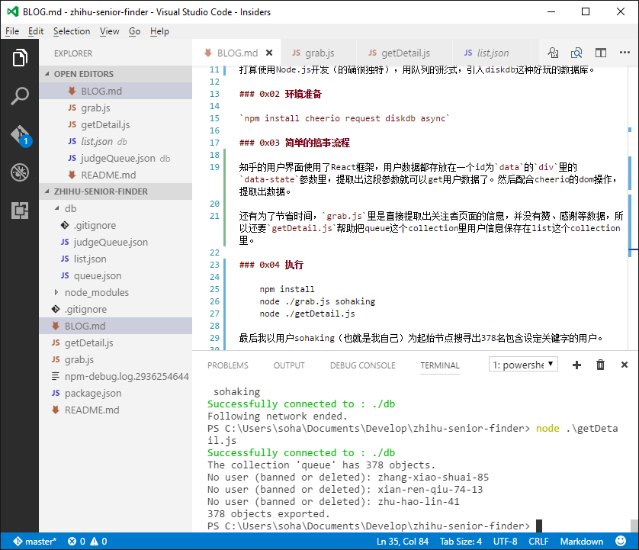Image resolution: width=639 pixels, height=550 pixels.
Task: Select getDetail.js in Open Editors
Action: [x=116, y=124]
